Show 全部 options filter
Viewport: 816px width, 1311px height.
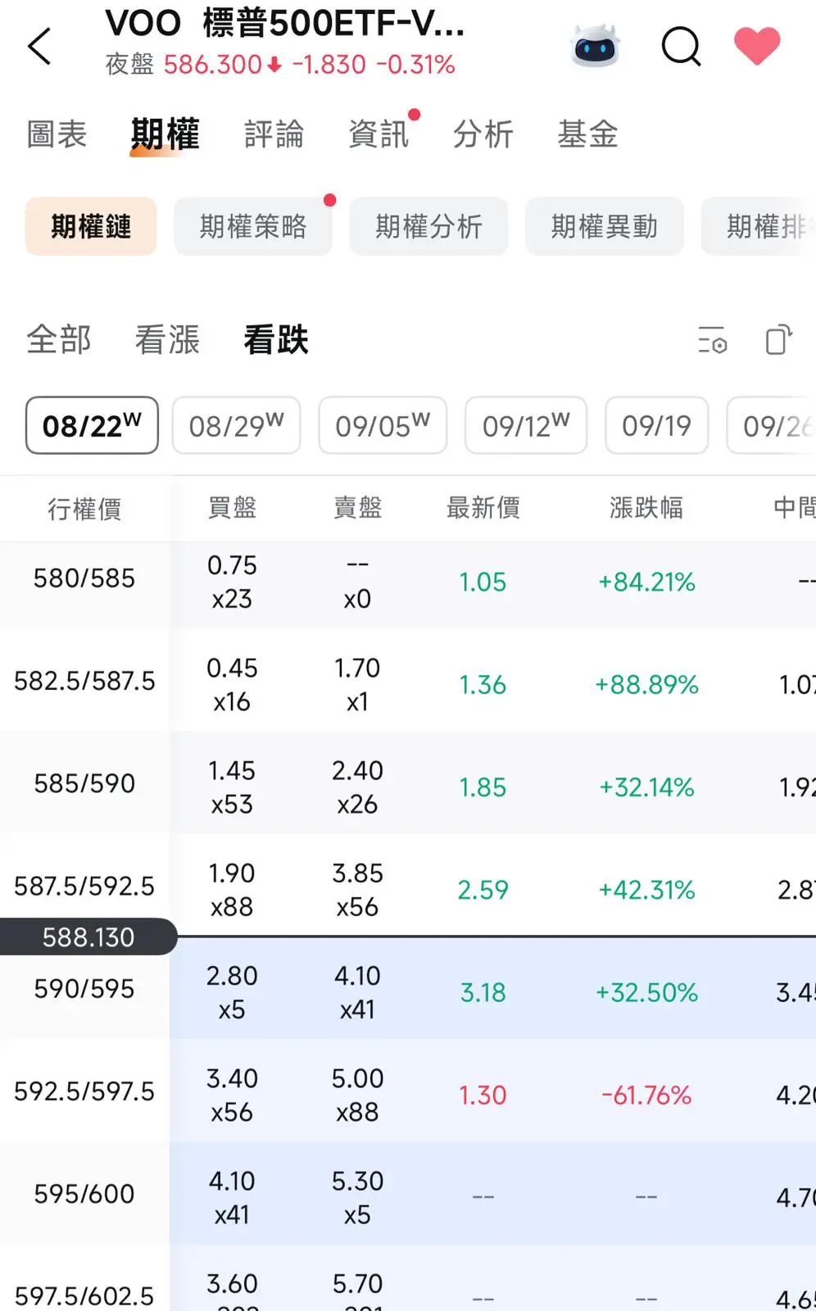tap(59, 339)
